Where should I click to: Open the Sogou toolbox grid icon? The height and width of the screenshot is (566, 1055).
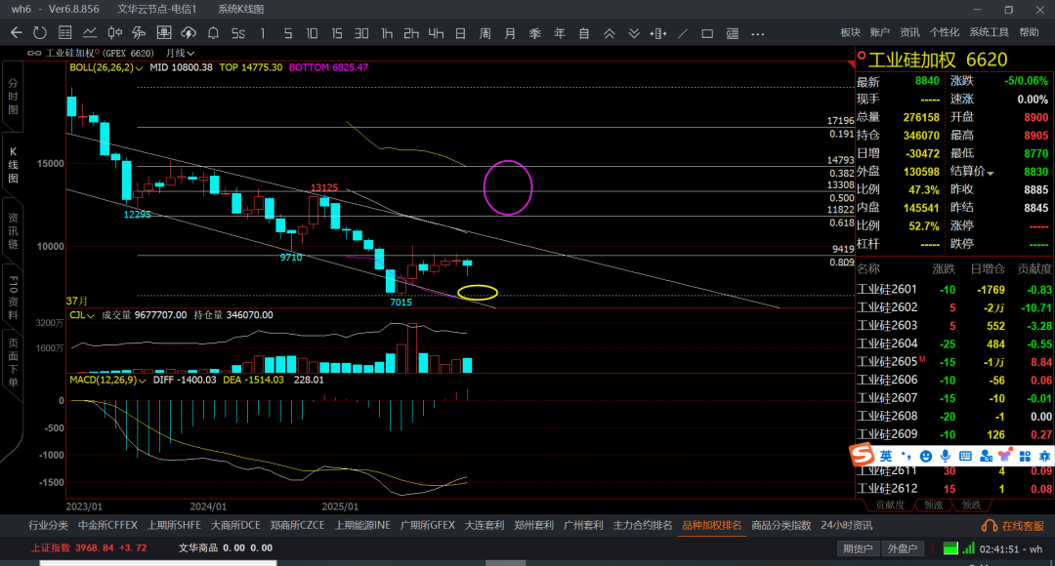(x=1025, y=457)
